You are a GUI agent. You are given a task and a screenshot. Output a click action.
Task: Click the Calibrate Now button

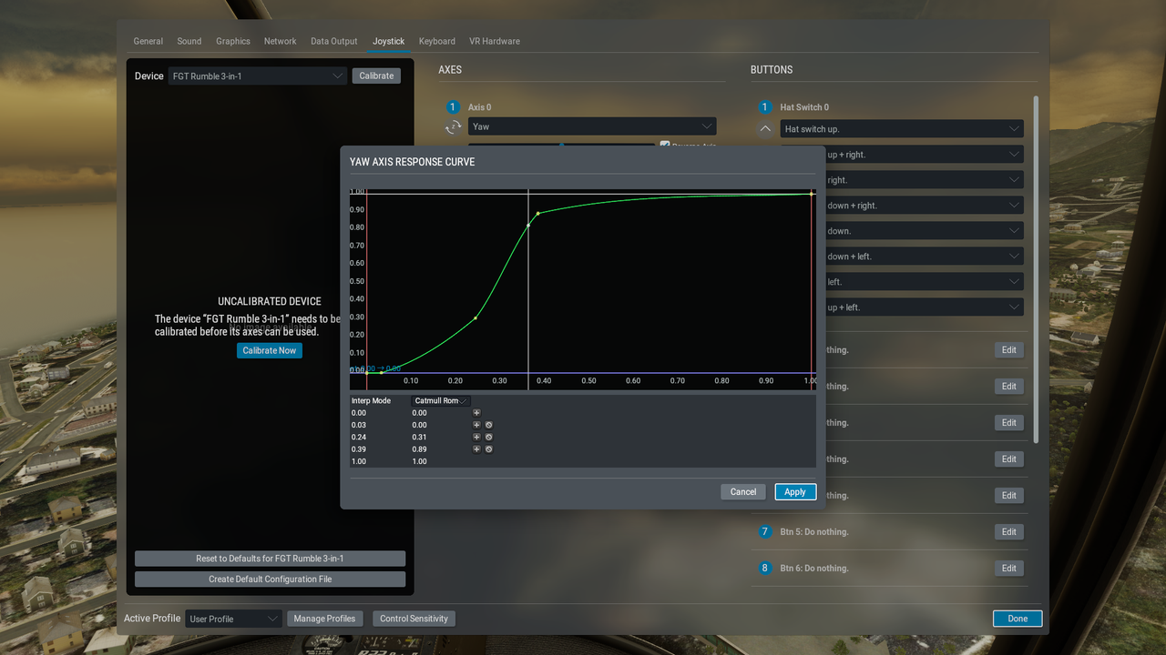[x=269, y=350]
